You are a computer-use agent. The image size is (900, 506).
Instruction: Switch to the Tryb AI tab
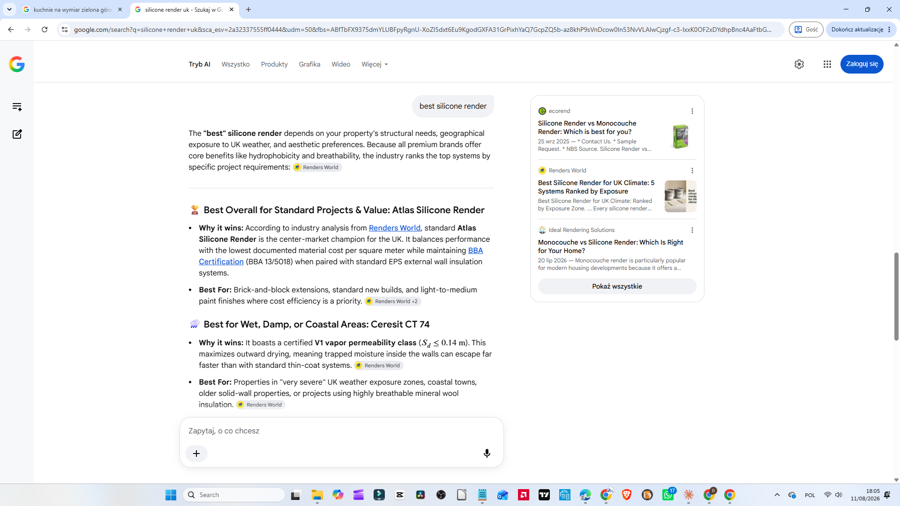click(199, 64)
